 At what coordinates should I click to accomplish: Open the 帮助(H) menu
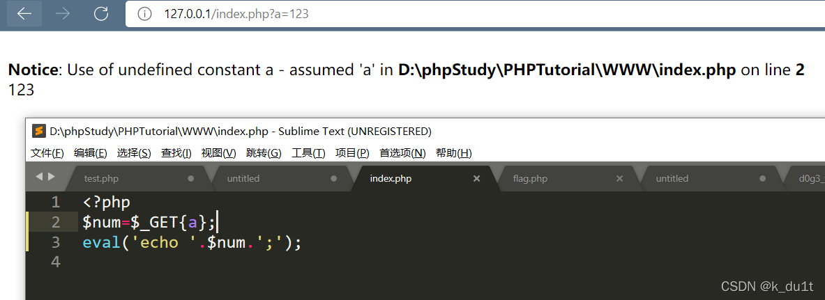(454, 153)
